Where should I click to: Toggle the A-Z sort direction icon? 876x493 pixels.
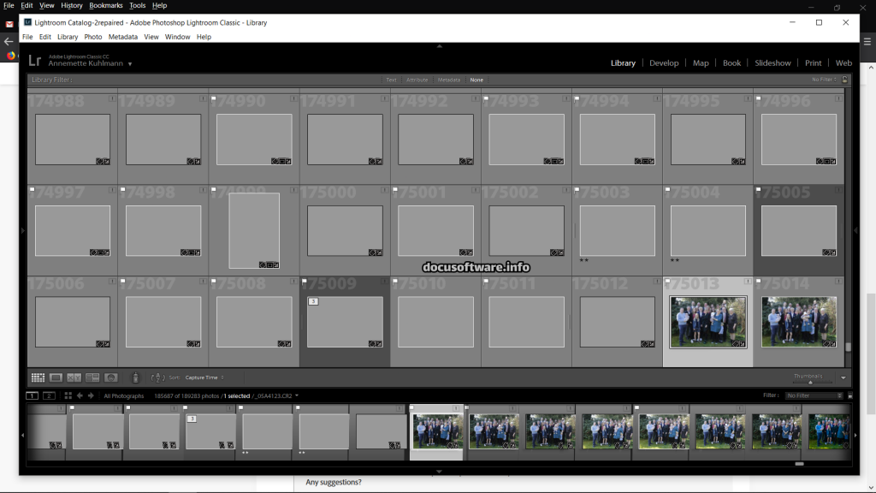coord(157,377)
